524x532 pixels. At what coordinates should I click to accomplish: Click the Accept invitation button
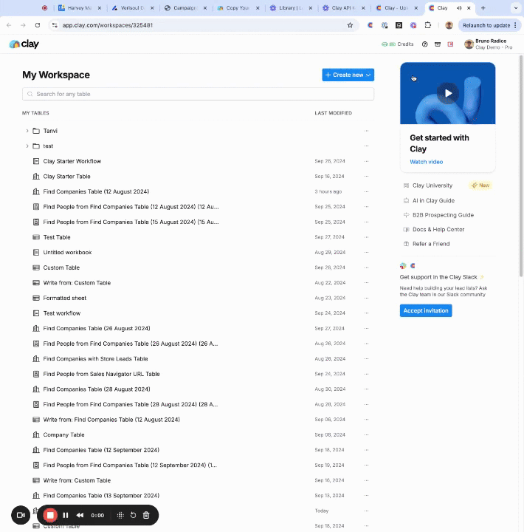pyautogui.click(x=425, y=310)
